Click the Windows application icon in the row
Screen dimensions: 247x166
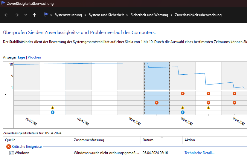point(11,153)
